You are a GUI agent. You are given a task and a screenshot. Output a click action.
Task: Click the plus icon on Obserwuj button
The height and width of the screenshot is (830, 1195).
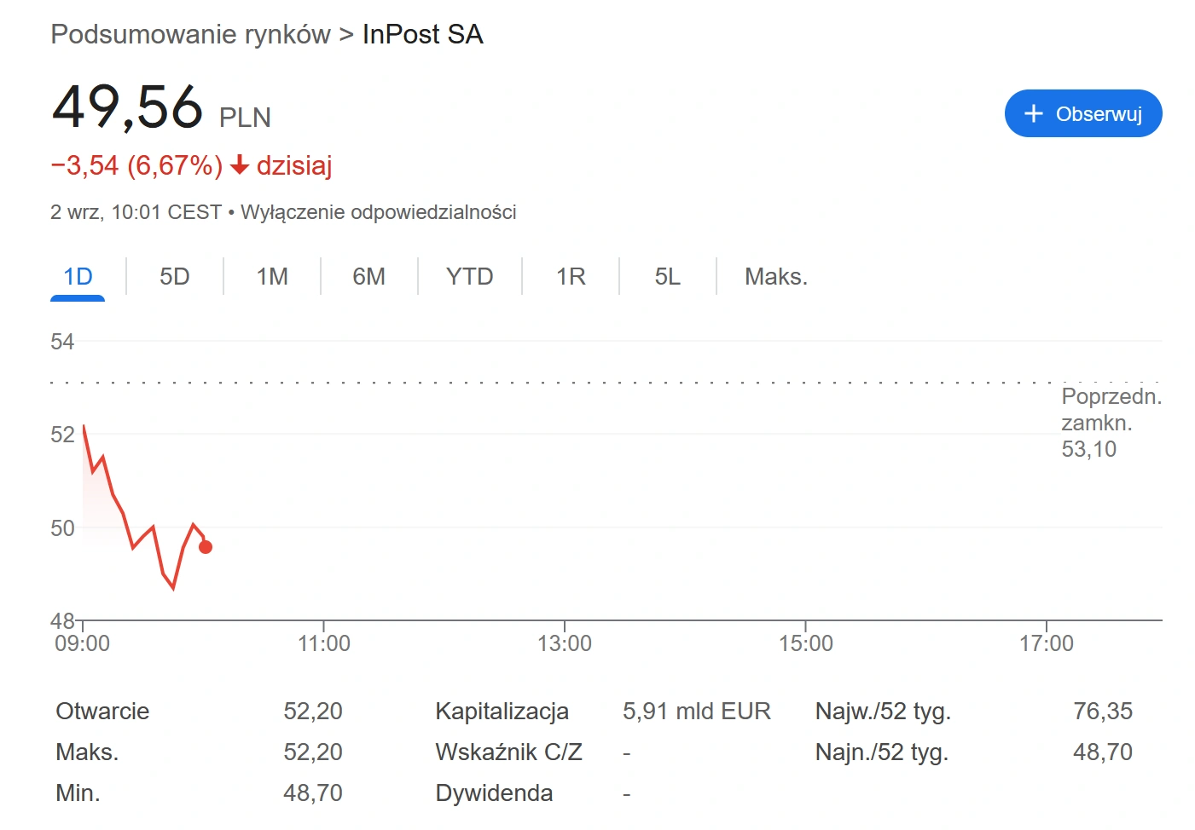pos(1033,113)
